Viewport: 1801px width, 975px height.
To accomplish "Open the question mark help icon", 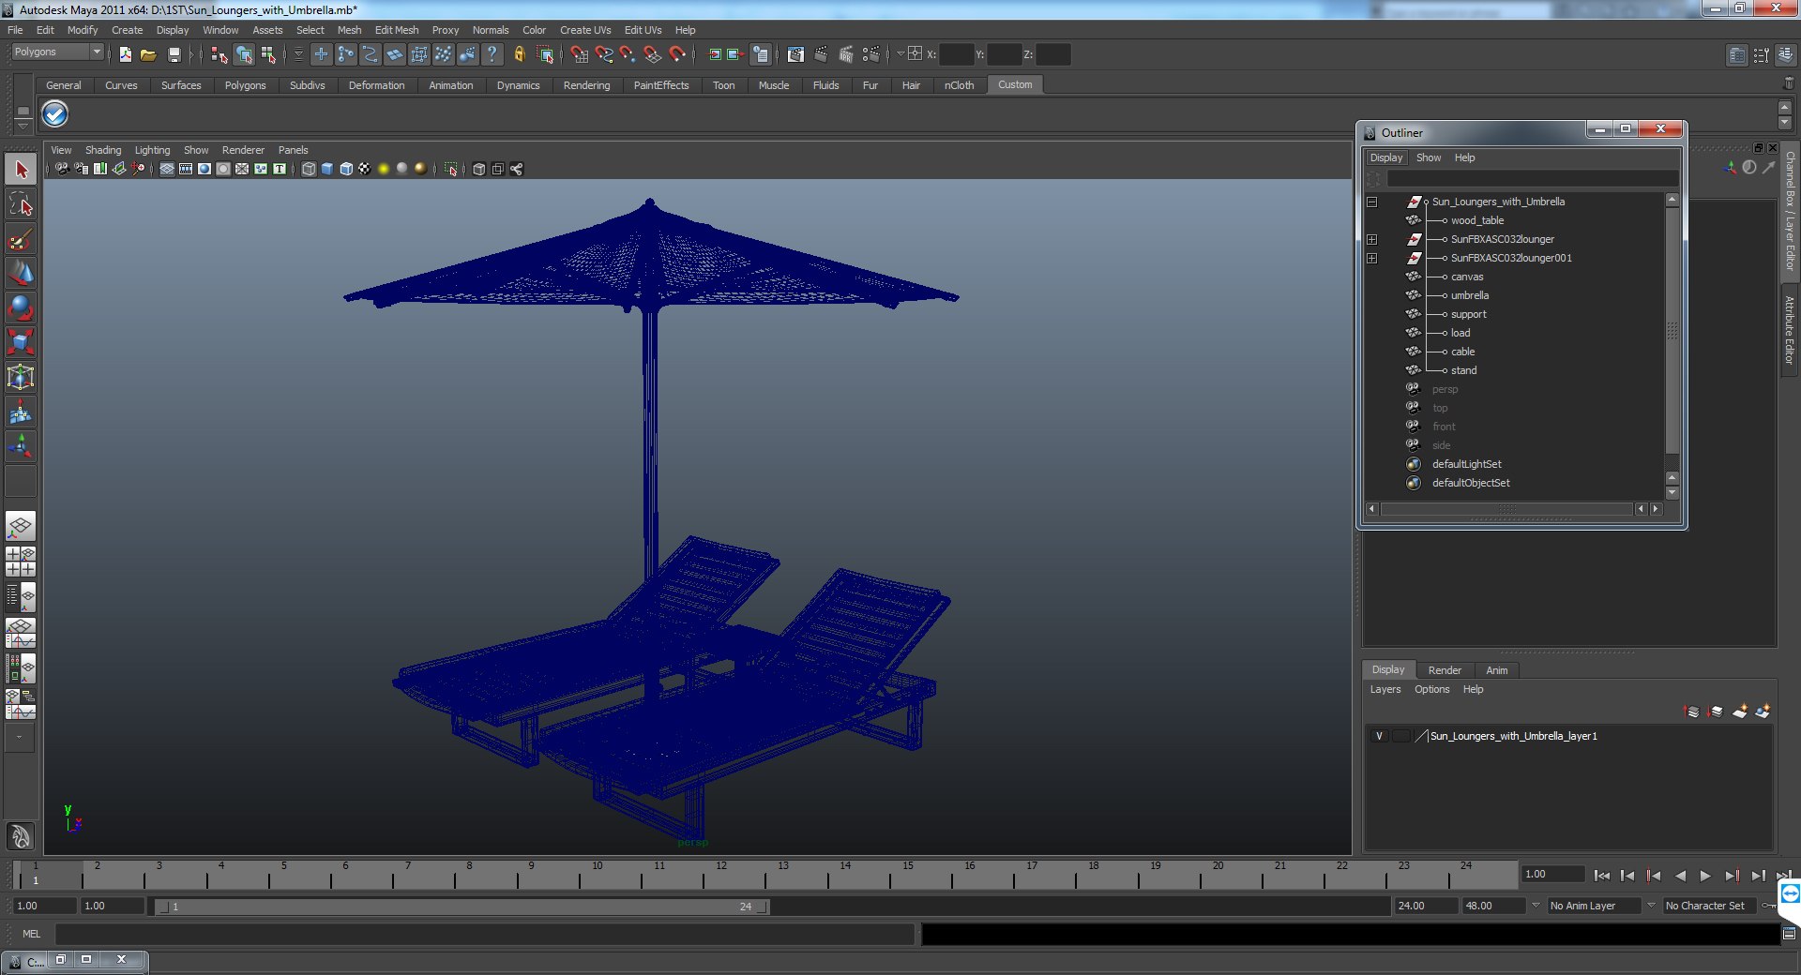I will click(x=492, y=54).
